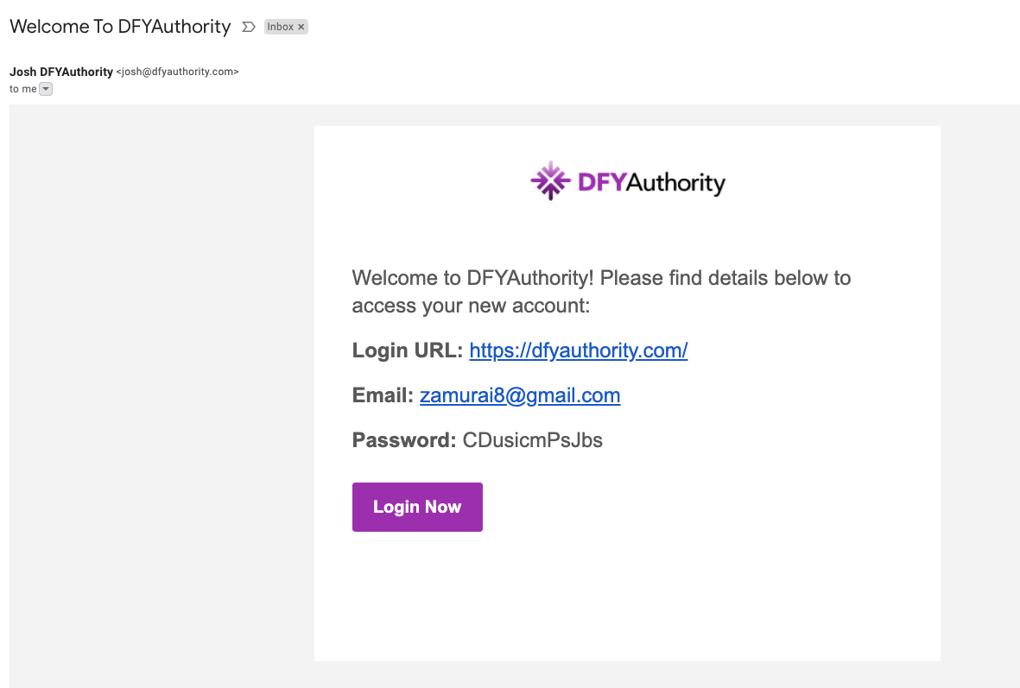The width and height of the screenshot is (1020, 688).
Task: Click the importance marker beside the subject
Action: pos(249,27)
